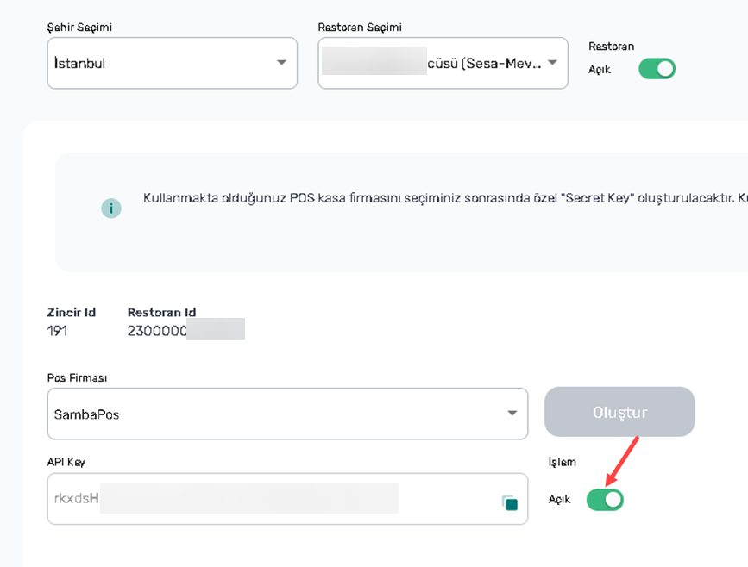This screenshot has height=567, width=748.
Task: Click the Pos Firması label
Action: click(77, 378)
